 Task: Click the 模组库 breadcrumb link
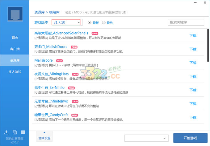point(54,12)
